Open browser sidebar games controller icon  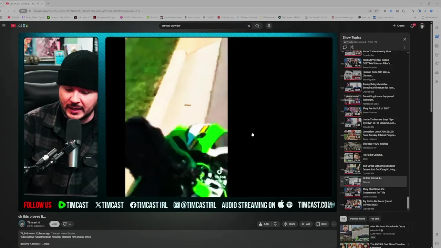pyautogui.click(x=437, y=73)
